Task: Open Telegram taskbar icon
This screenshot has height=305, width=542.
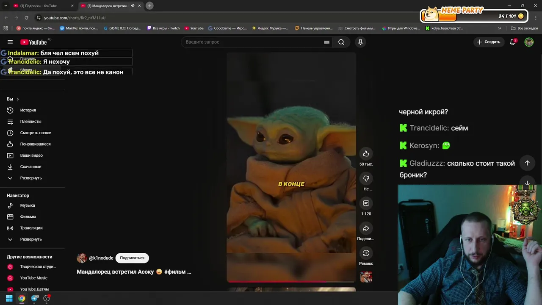Action: [x=35, y=298]
